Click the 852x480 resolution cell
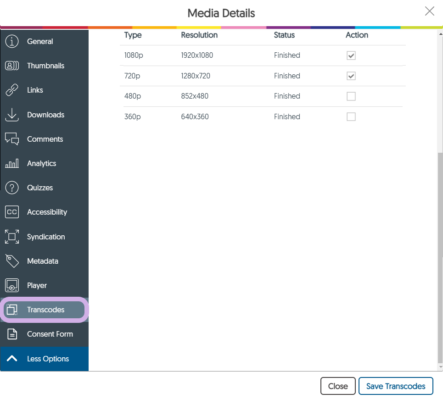 click(x=195, y=96)
